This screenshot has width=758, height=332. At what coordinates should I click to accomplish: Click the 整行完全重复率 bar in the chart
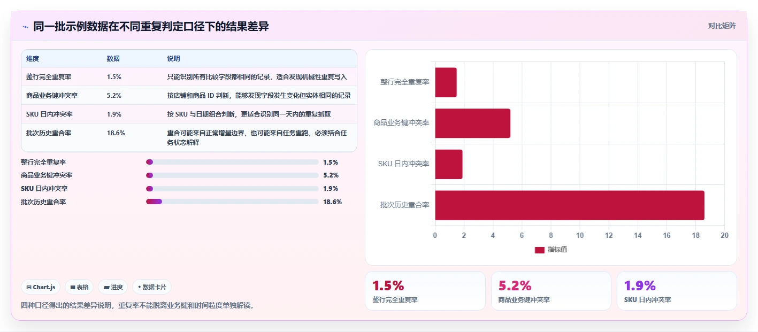pyautogui.click(x=446, y=82)
